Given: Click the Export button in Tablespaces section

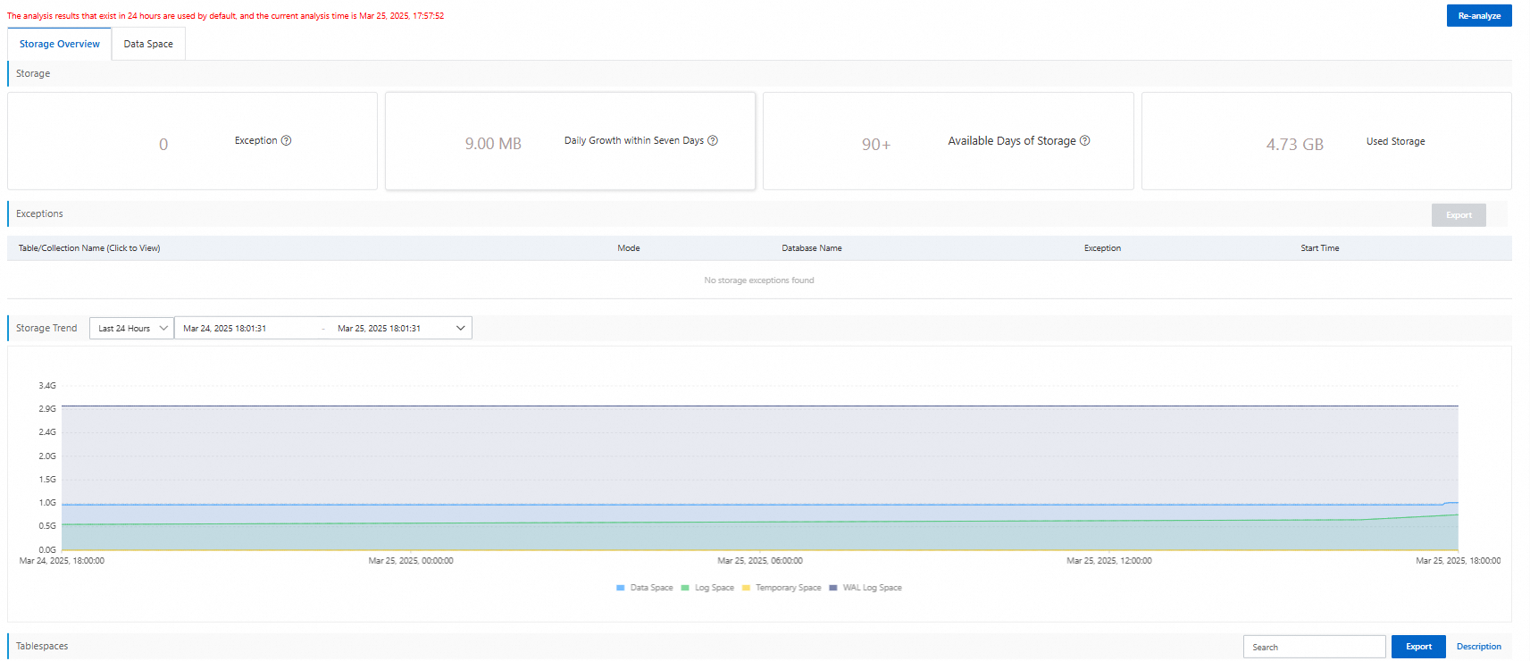Looking at the screenshot, I should (x=1418, y=647).
